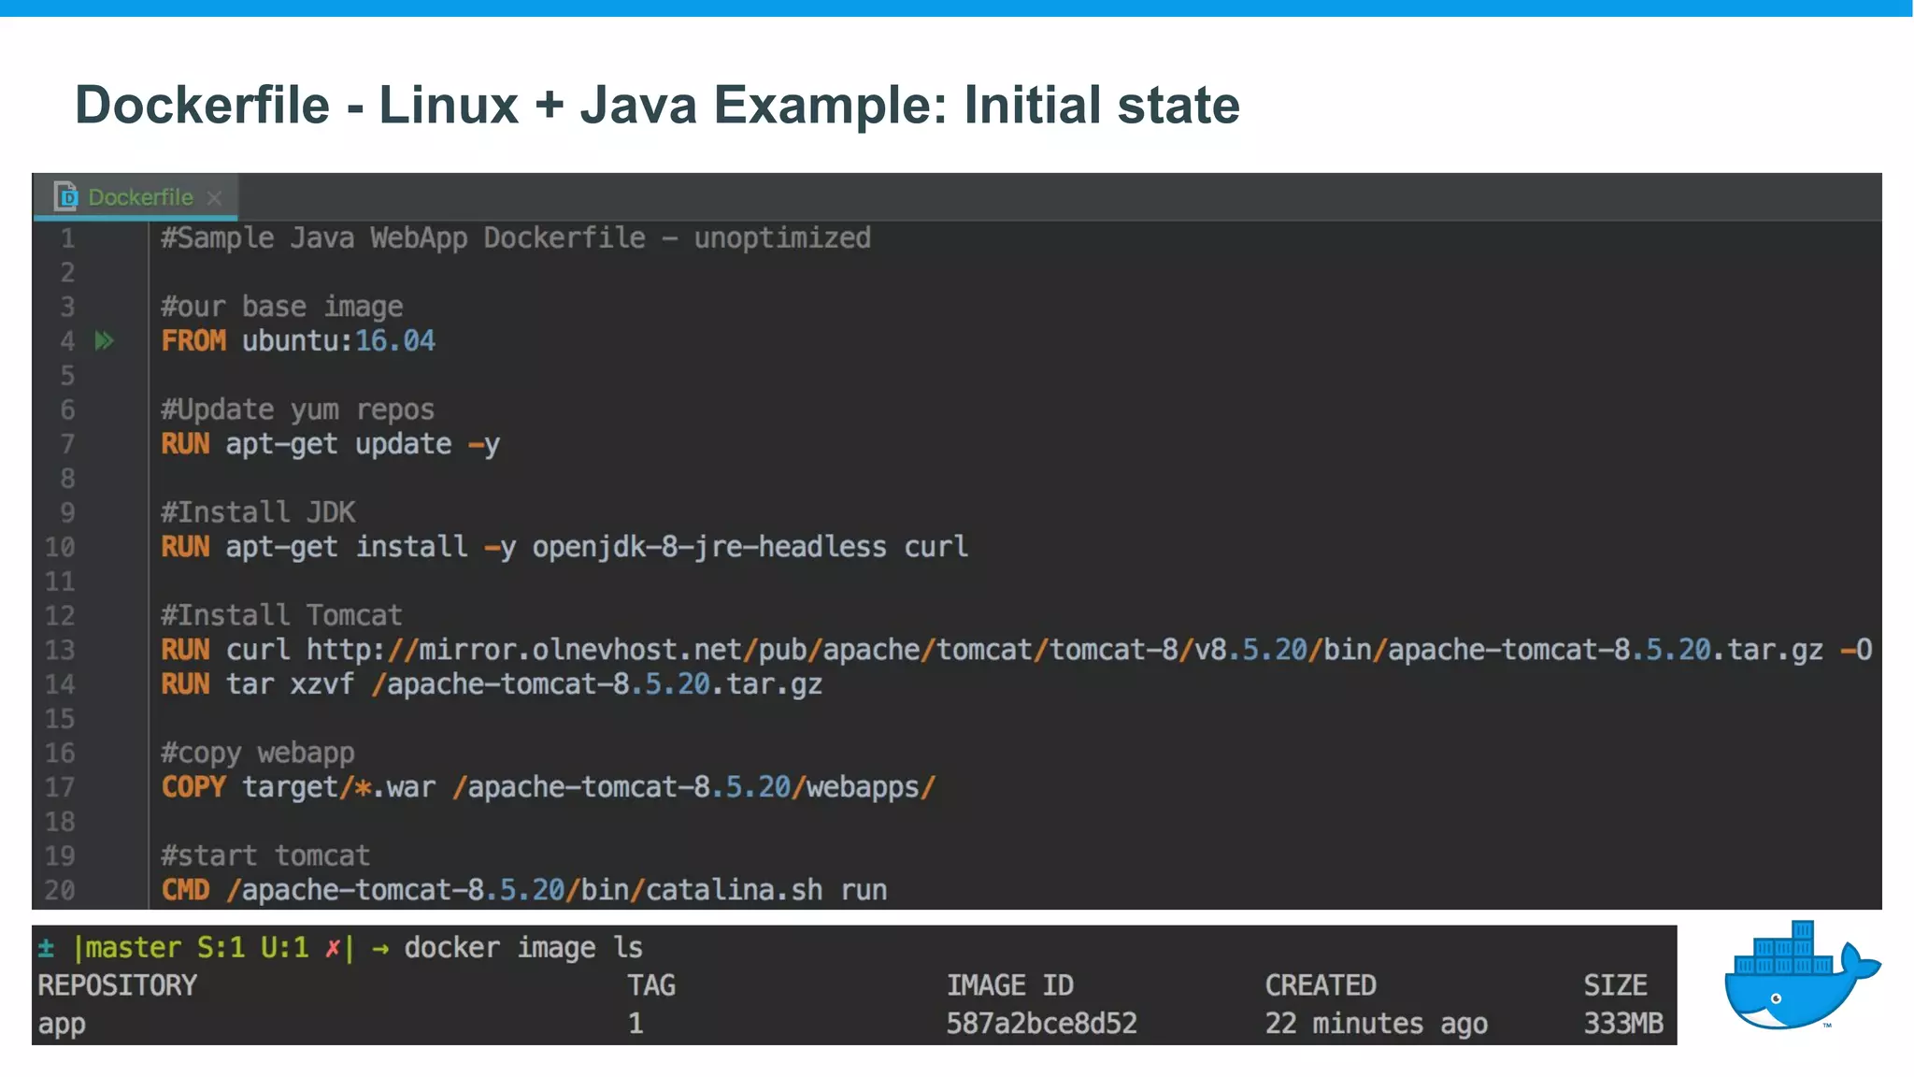The width and height of the screenshot is (1914, 1077).
Task: Click the TAG column header
Action: (x=651, y=985)
